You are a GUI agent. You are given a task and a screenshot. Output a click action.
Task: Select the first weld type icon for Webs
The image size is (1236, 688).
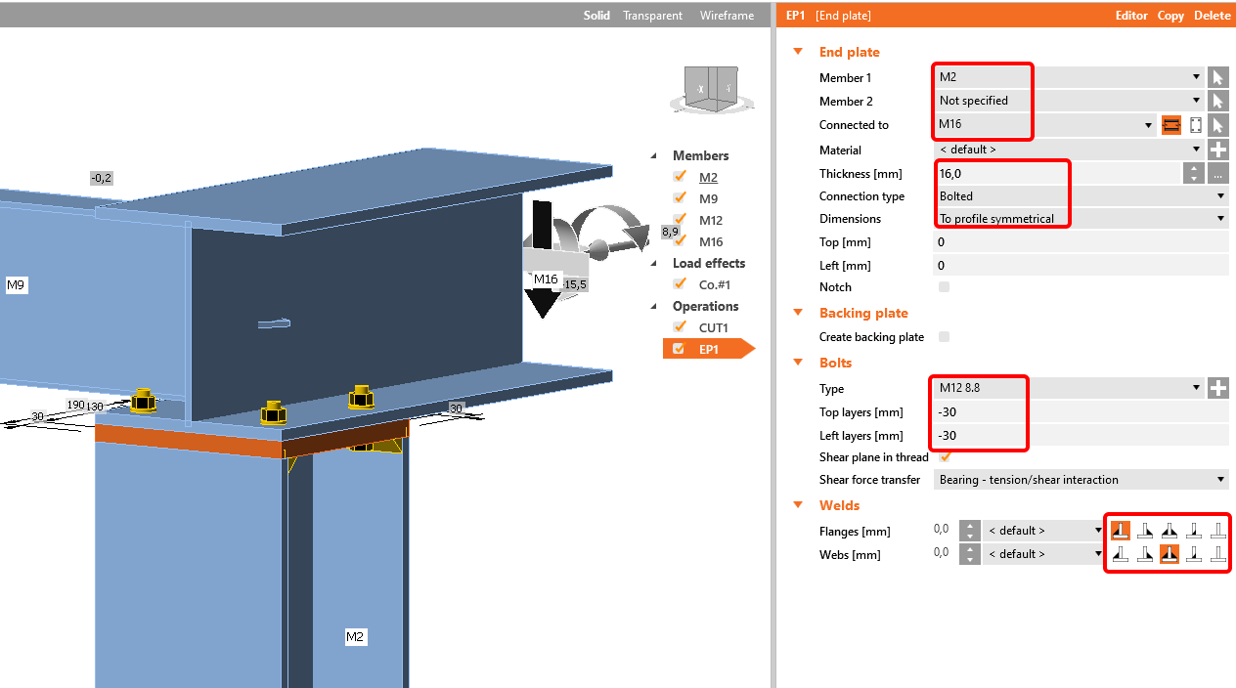[x=1121, y=554]
